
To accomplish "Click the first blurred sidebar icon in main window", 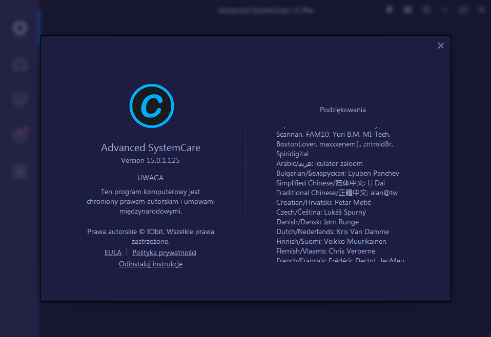I will pos(19,28).
